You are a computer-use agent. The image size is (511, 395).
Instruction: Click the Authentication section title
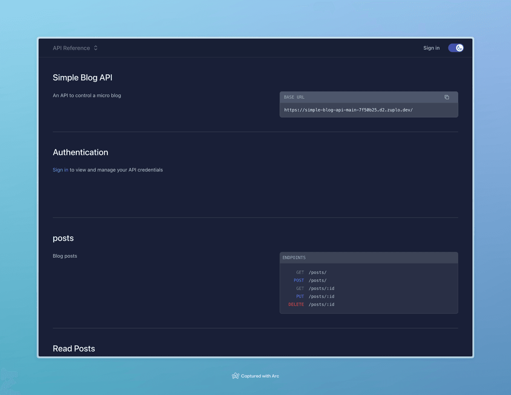80,152
